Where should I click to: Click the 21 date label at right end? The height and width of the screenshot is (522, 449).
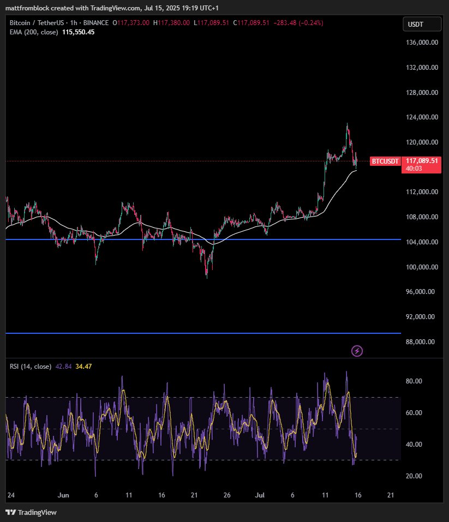391,495
